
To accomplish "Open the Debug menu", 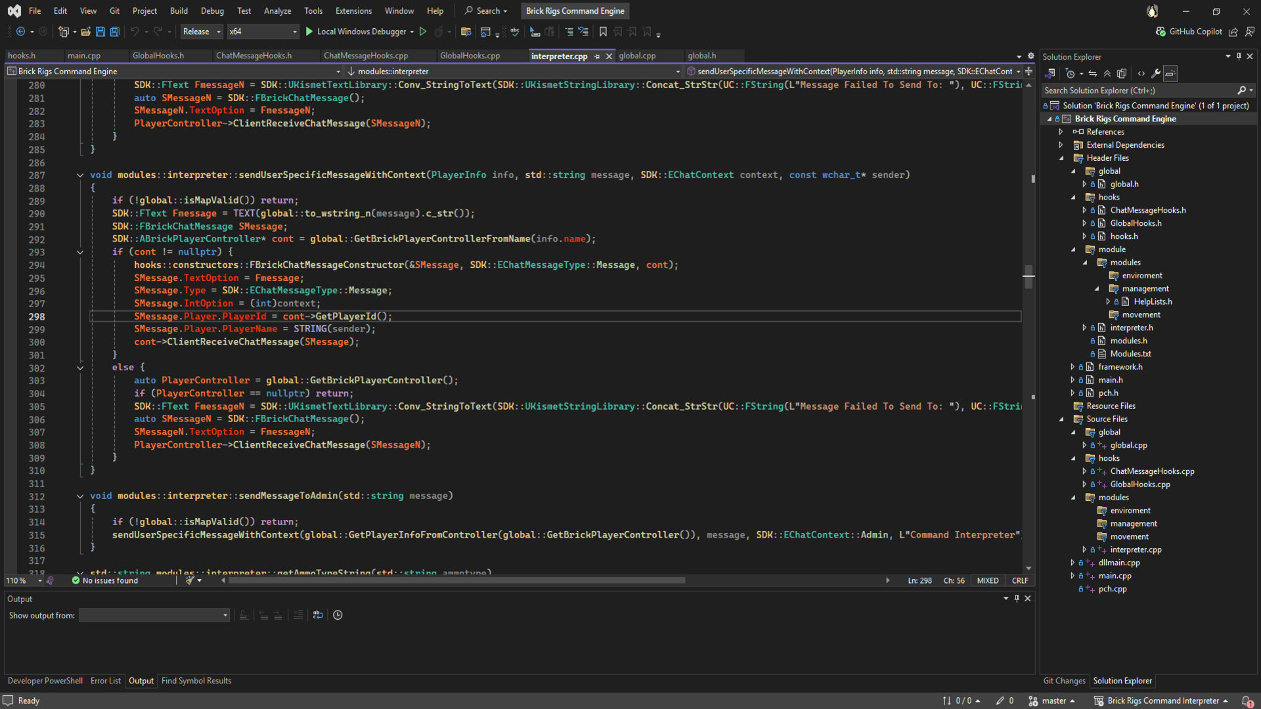I will click(x=212, y=11).
